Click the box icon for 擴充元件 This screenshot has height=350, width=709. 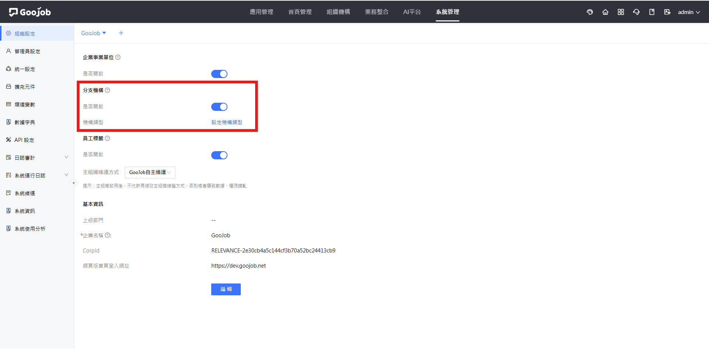pos(8,86)
